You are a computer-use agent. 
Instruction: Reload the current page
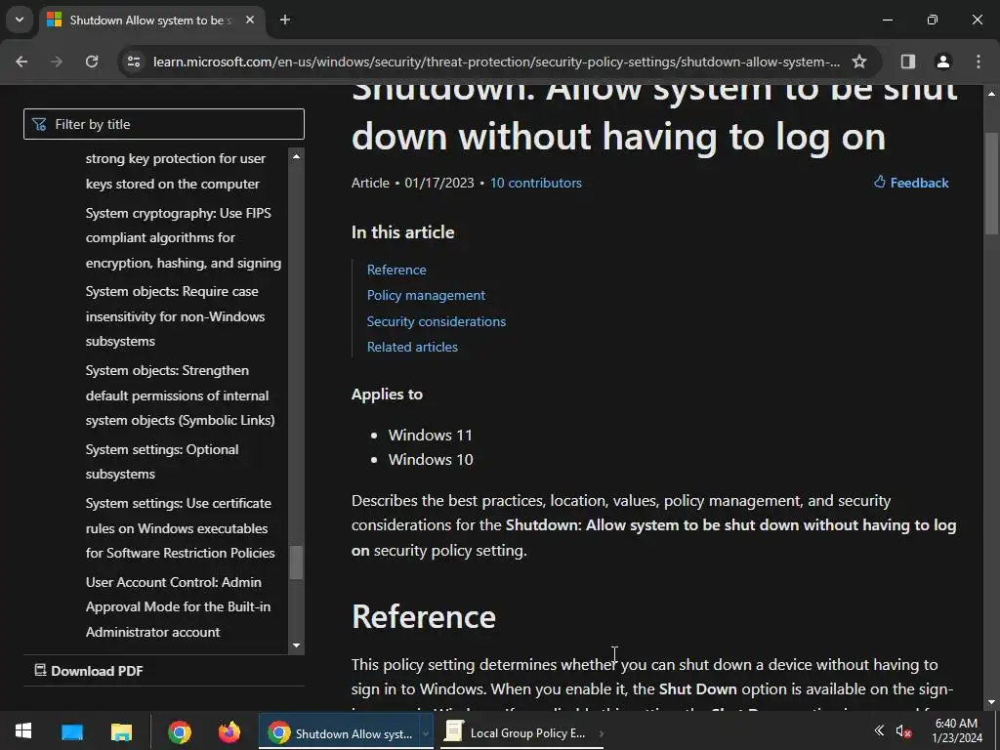point(92,62)
